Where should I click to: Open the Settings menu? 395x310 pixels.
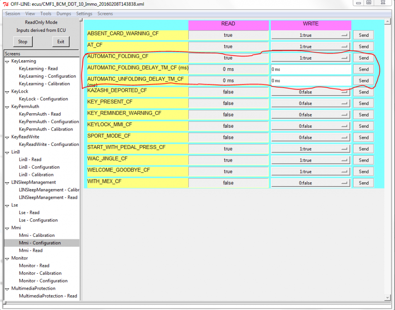pyautogui.click(x=84, y=14)
